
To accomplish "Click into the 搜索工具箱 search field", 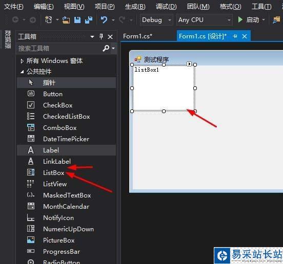I will pyautogui.click(x=59, y=48).
